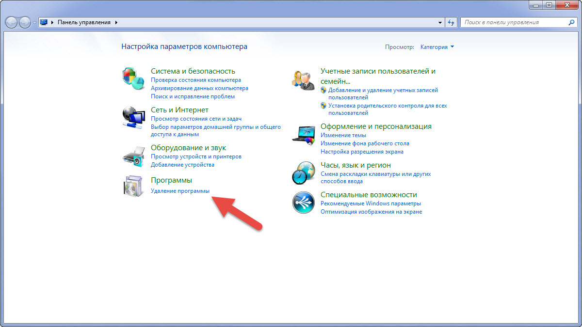Click Просмотр состояния сети и задач link
Image resolution: width=582 pixels, height=327 pixels.
pos(196,119)
